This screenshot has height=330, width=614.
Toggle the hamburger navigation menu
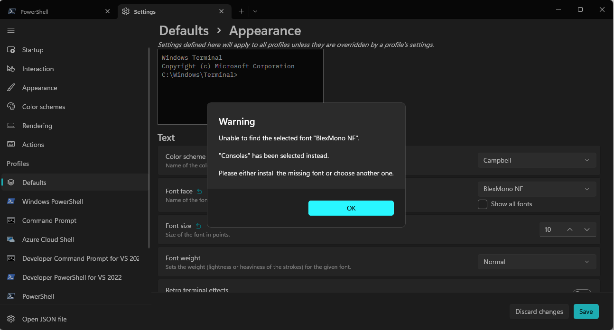point(11,30)
